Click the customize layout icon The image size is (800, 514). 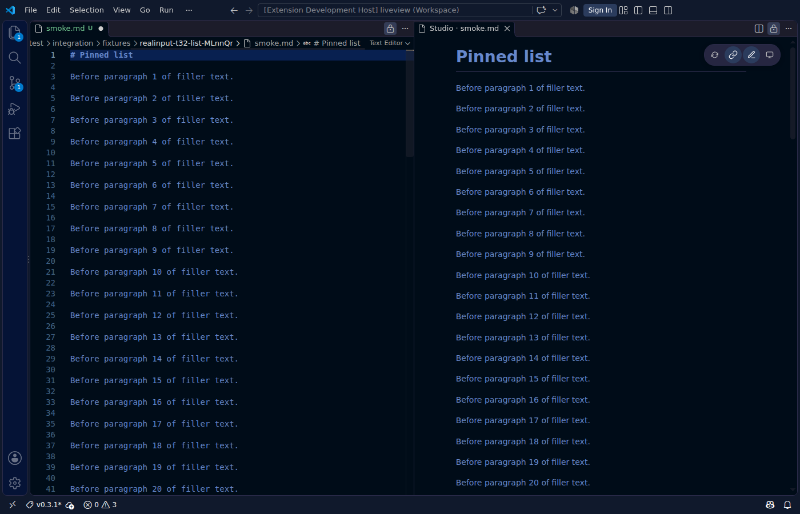[x=623, y=10]
